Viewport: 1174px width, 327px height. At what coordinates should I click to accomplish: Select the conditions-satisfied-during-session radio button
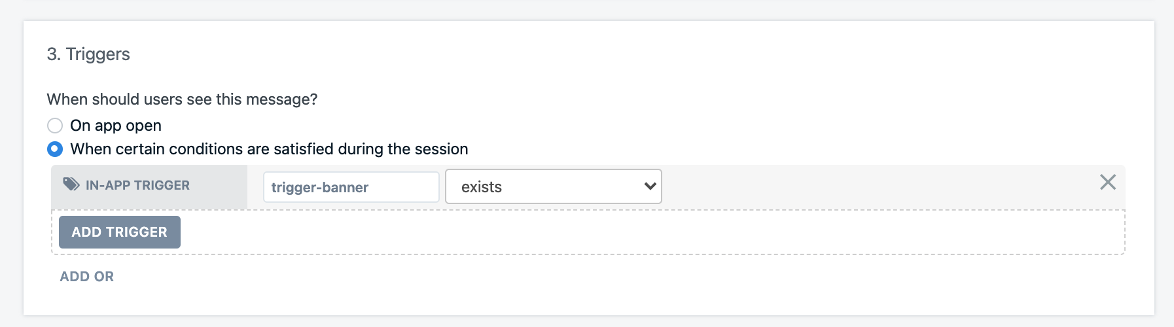(55, 149)
